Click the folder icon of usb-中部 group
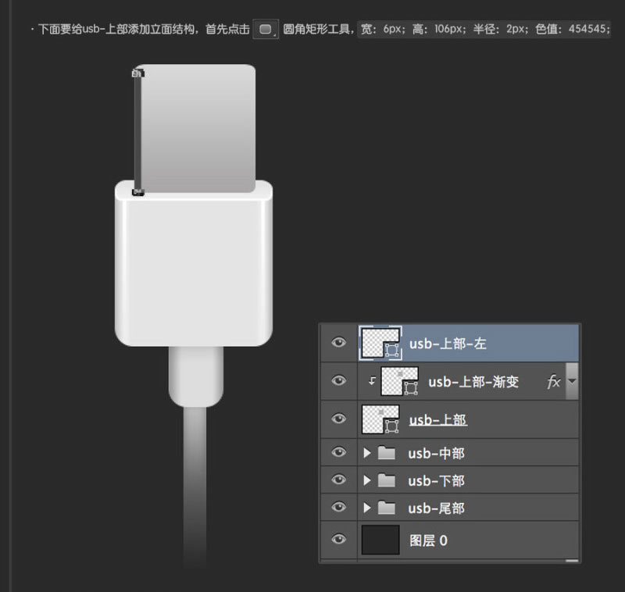Image resolution: width=625 pixels, height=592 pixels. (x=386, y=453)
